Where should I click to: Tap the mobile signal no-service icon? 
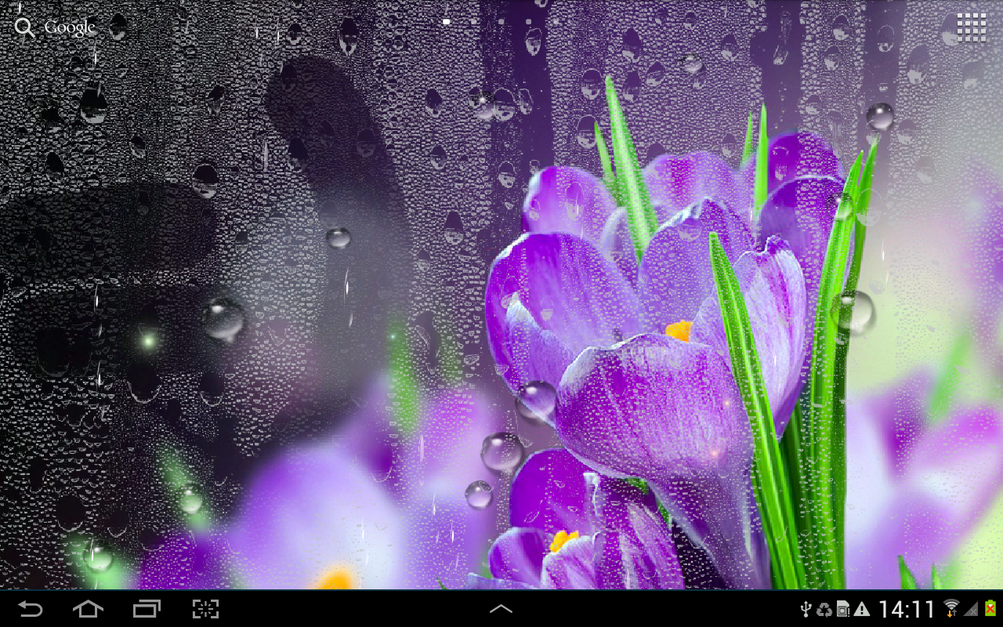click(972, 609)
